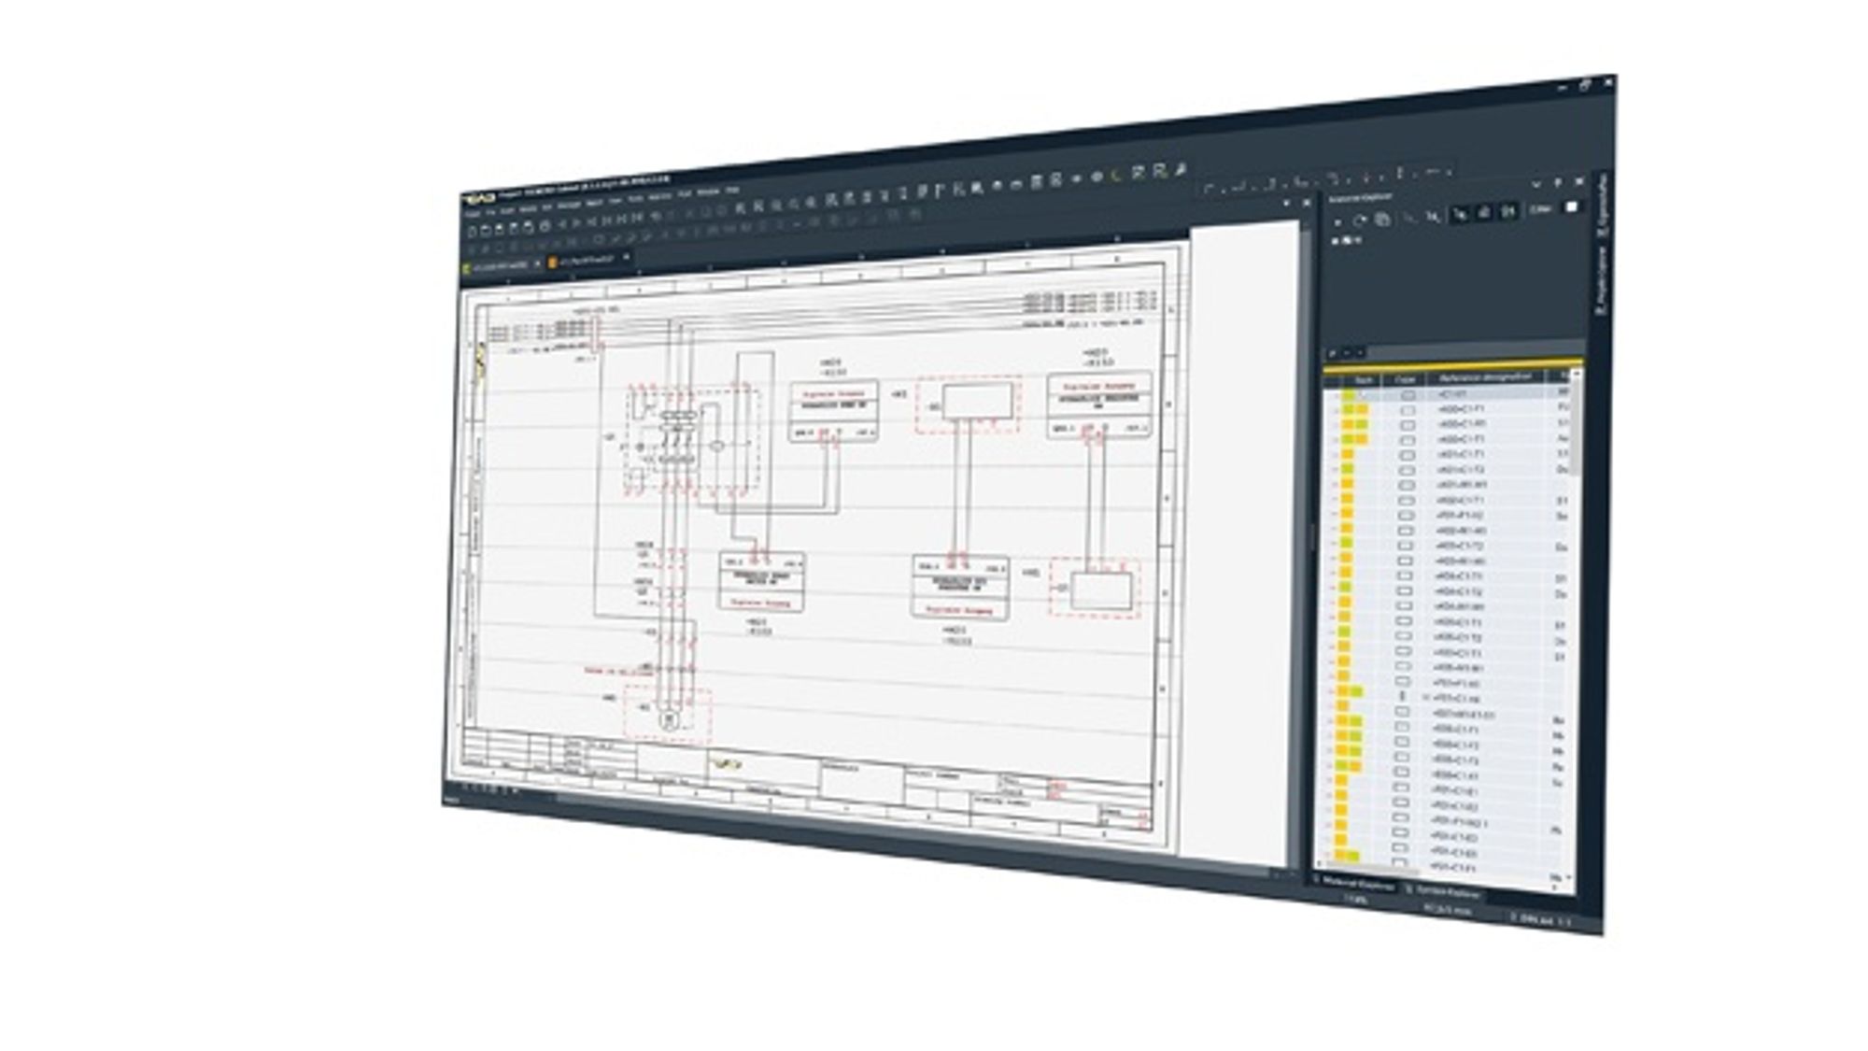
Task: Open the Help menu
Action: [x=732, y=191]
